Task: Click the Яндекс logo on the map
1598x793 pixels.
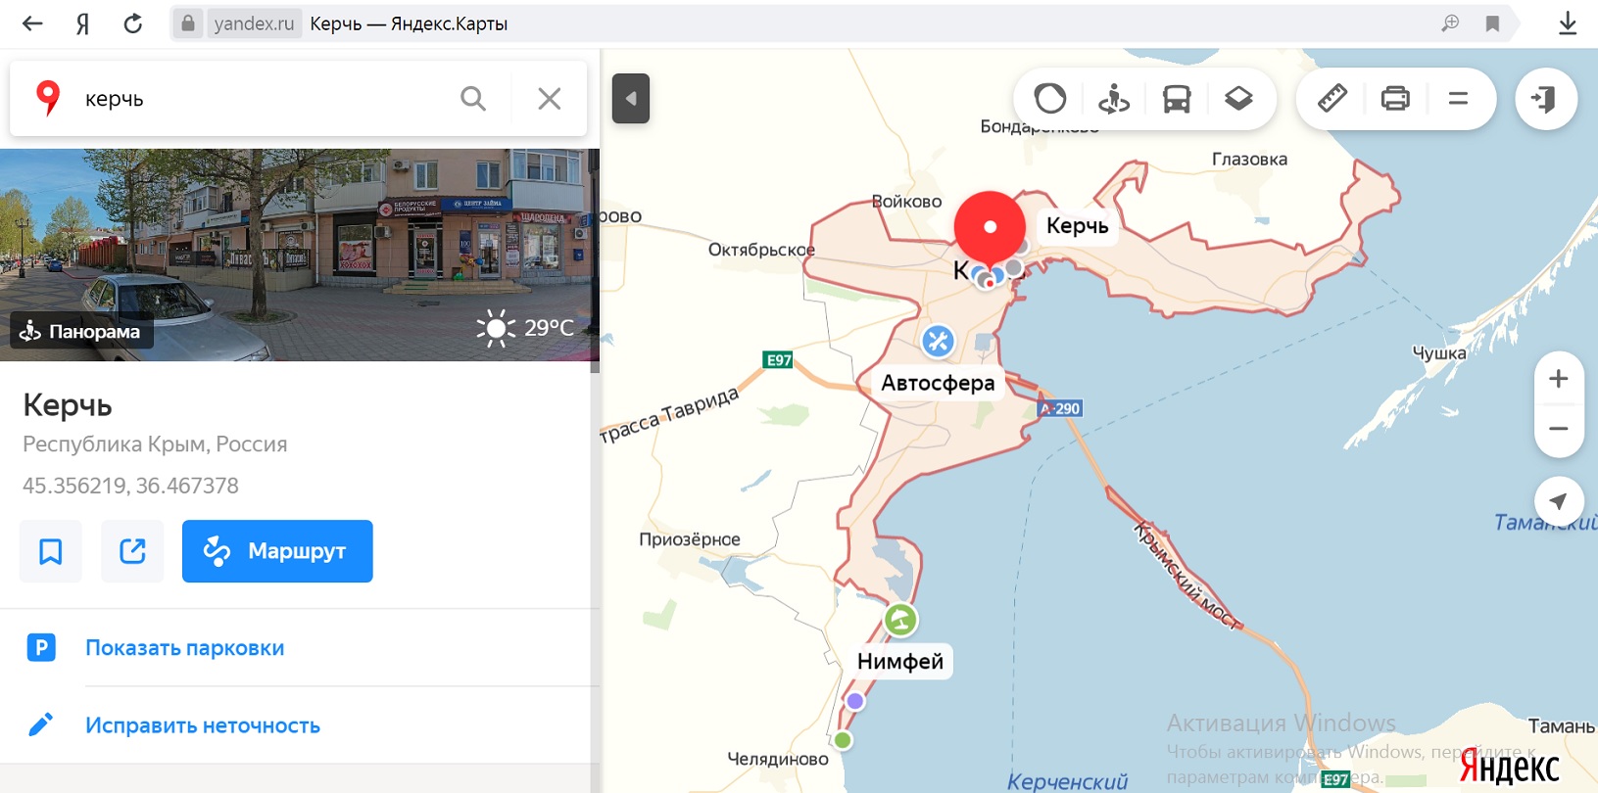Action: point(1510,768)
